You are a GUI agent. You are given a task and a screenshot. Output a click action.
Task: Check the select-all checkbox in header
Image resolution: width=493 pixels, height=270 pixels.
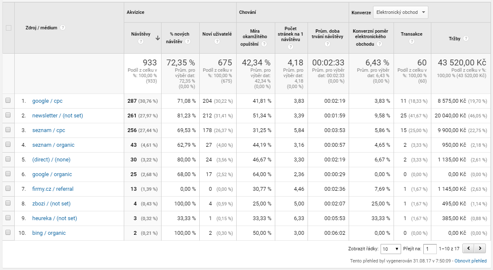(x=8, y=28)
